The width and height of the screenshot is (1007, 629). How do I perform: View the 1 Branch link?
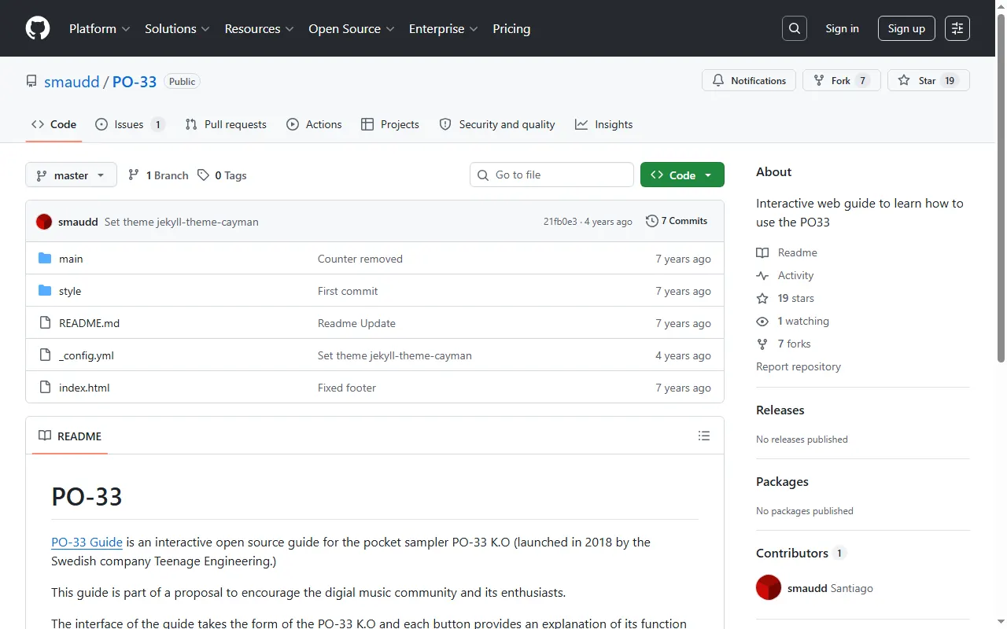[158, 175]
